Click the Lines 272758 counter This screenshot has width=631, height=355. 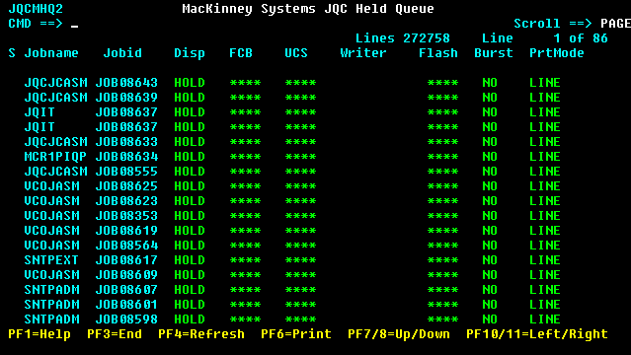pos(403,38)
